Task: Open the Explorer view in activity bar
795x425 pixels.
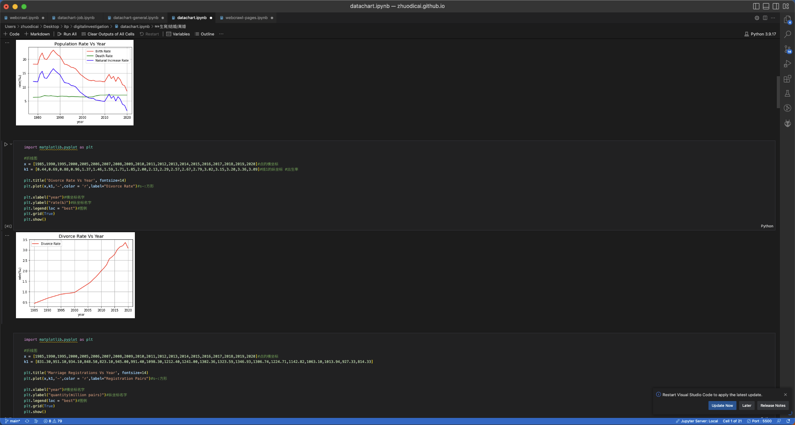Action: pyautogui.click(x=787, y=20)
